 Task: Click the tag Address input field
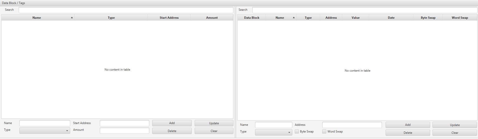point(352,125)
